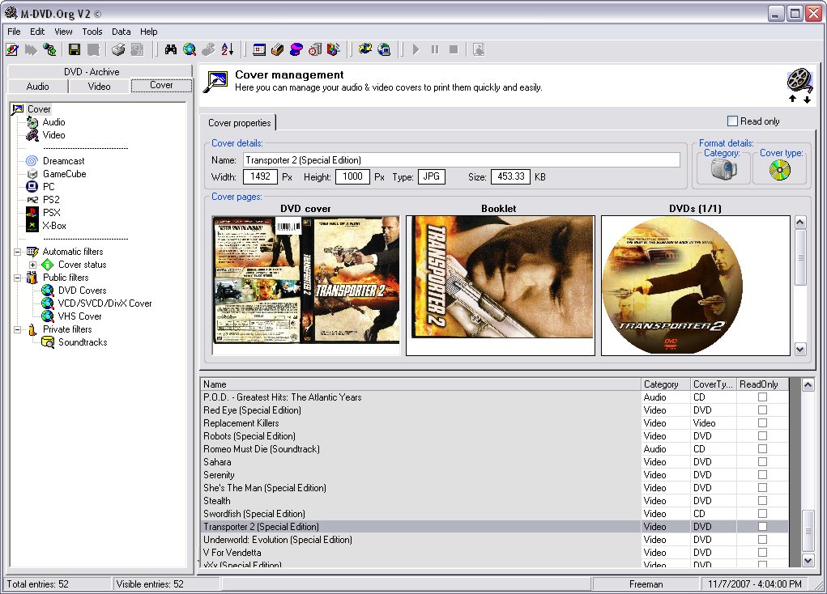Click the grayed double-arrow toolbar icon
This screenshot has height=594, width=827.
[31, 49]
